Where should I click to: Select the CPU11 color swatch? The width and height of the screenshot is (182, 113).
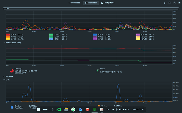coord(138,37)
